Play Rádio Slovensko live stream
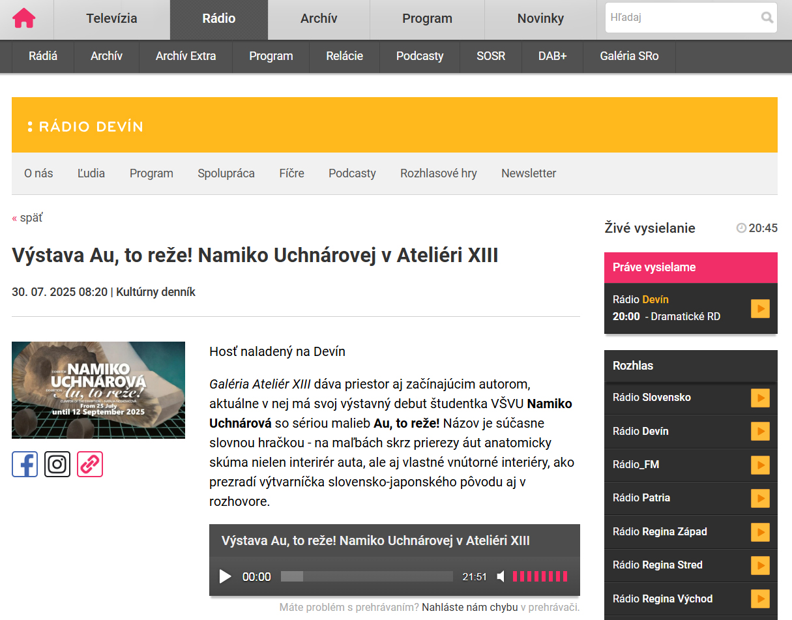This screenshot has height=620, width=792. [760, 398]
